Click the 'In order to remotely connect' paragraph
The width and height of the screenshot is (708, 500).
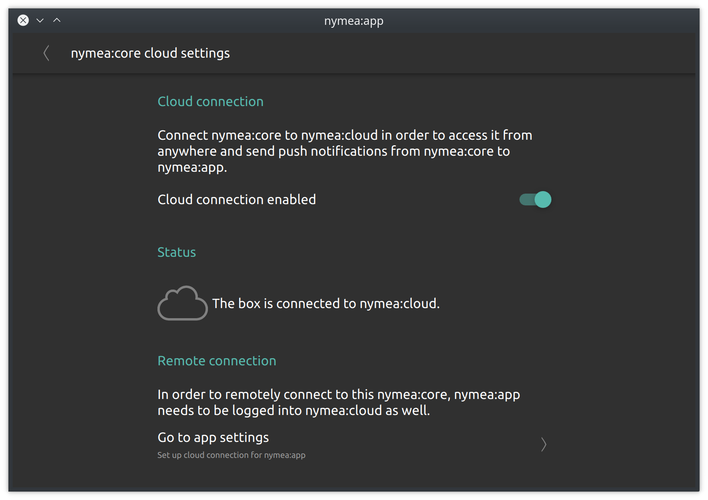[x=339, y=402]
